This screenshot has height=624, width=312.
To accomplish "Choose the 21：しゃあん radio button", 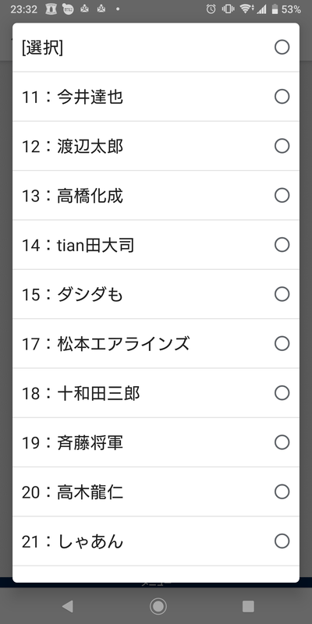I will click(x=282, y=541).
